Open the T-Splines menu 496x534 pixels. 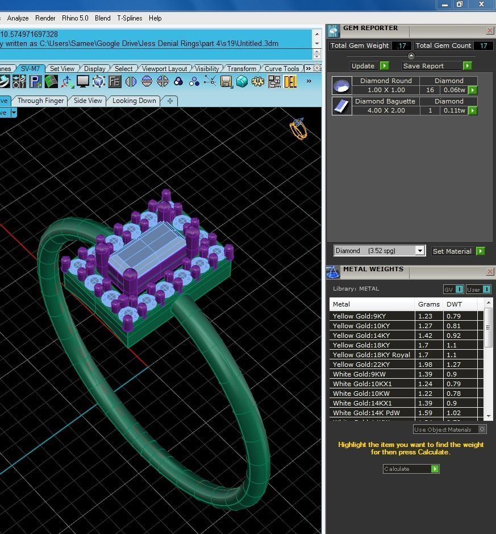tap(130, 18)
